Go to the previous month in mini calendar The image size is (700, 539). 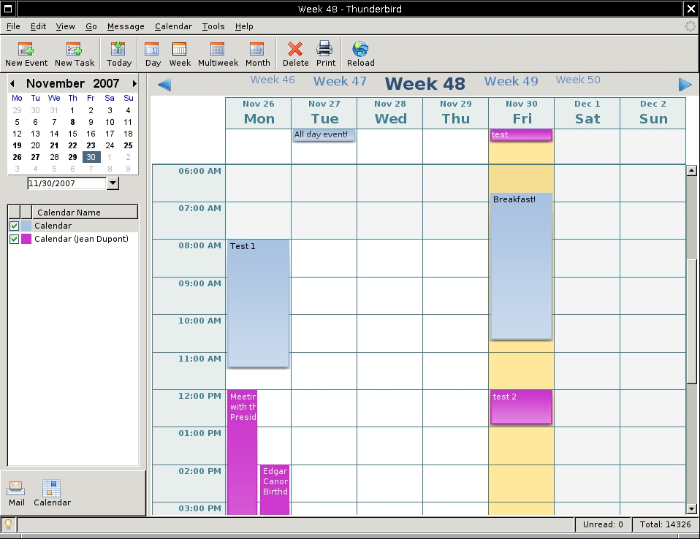coord(12,84)
